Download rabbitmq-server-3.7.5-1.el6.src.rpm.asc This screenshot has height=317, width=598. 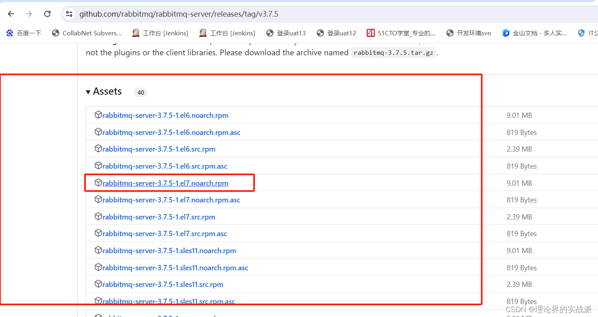click(x=165, y=166)
